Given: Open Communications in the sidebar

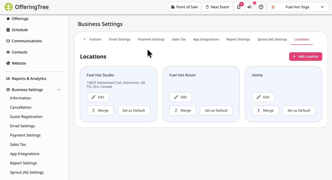Looking at the screenshot, I should [26, 41].
